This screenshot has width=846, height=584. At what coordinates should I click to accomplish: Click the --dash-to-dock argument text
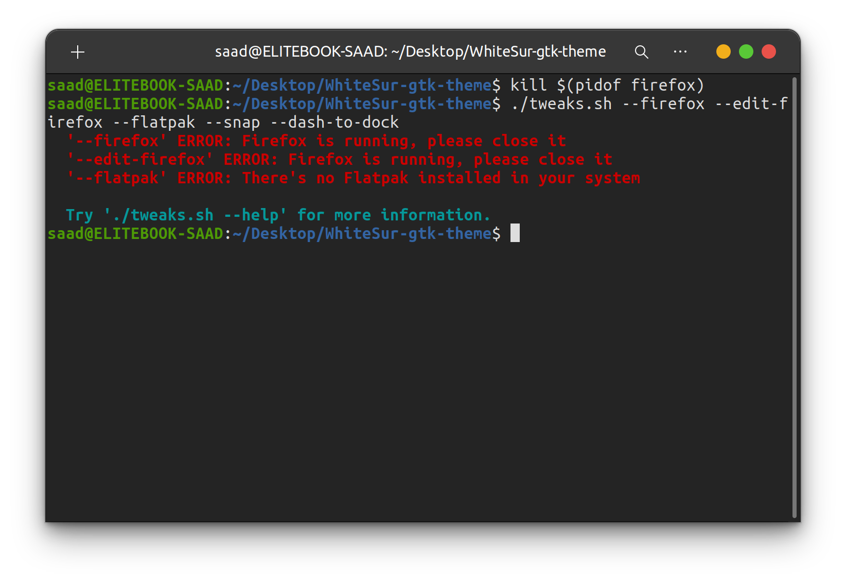point(334,122)
